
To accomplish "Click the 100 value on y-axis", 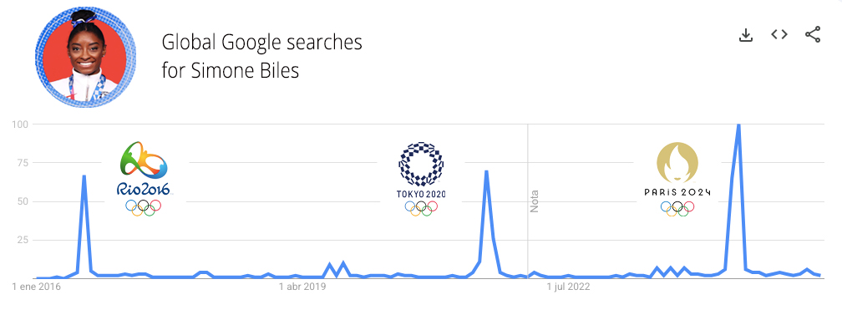I will (20, 125).
